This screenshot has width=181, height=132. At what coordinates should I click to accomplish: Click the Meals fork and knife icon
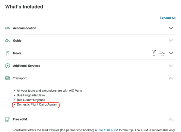(8, 53)
